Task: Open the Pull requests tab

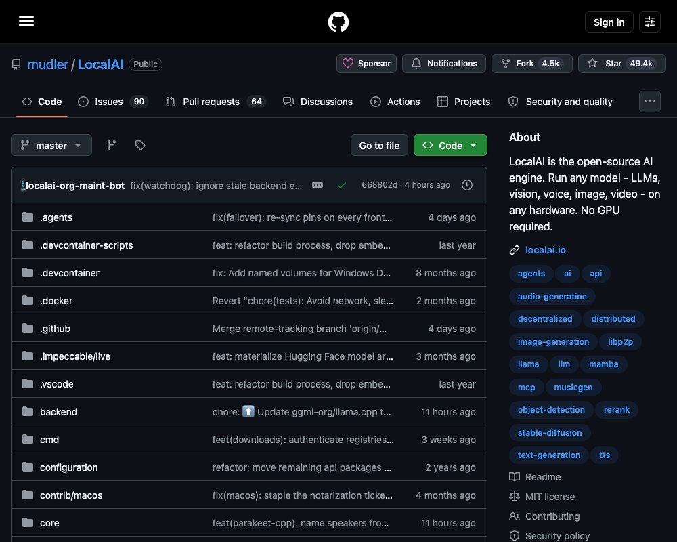Action: (x=216, y=102)
